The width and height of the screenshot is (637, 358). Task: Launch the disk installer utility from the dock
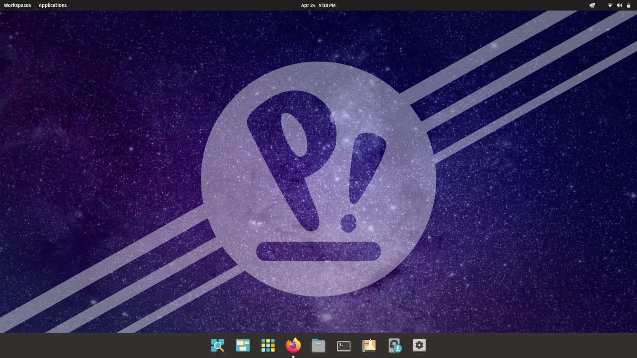tap(394, 345)
